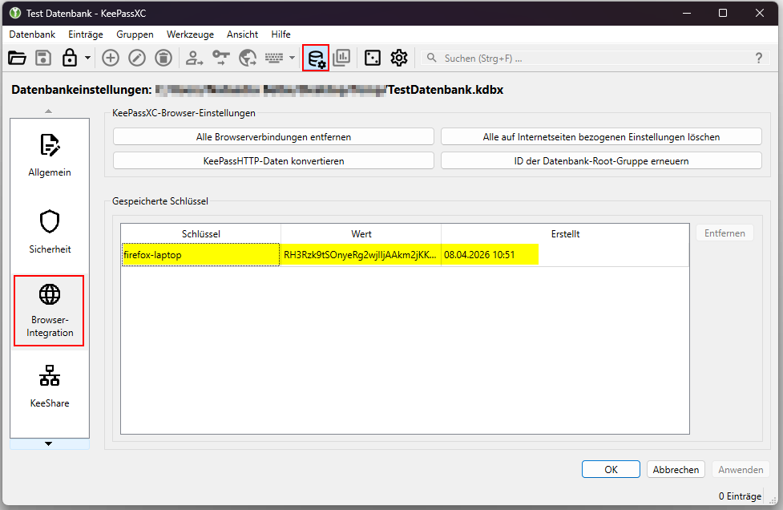Open Auto-Type dropdown arrow beside keyboard icon
The width and height of the screenshot is (783, 510).
pyautogui.click(x=293, y=58)
